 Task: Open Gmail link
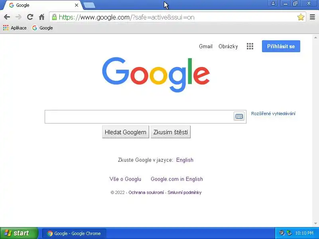(206, 46)
